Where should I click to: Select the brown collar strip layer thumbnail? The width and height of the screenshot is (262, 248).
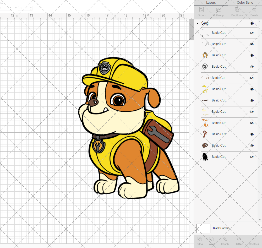205,100
